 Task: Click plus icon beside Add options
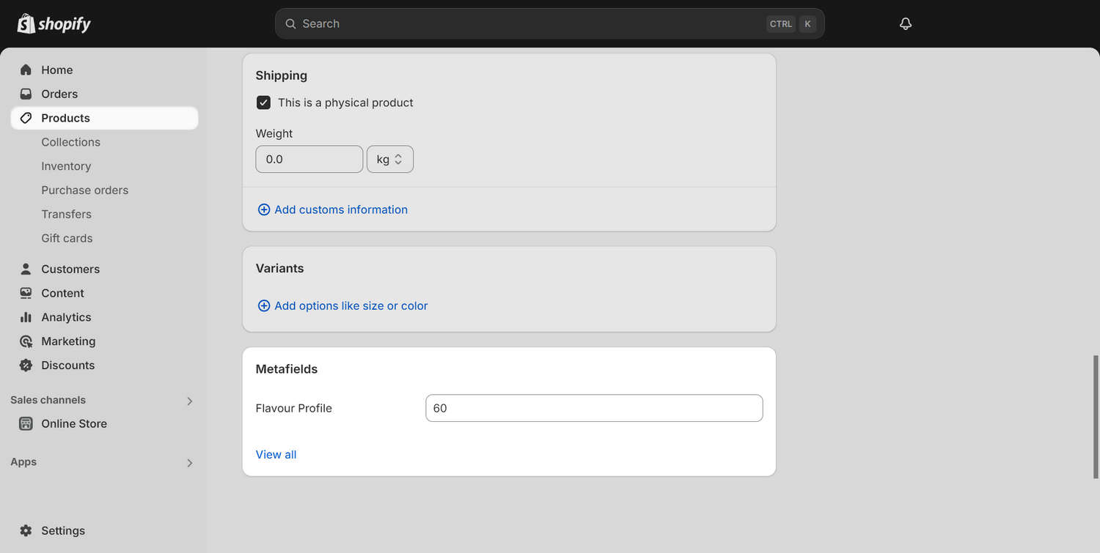click(264, 305)
